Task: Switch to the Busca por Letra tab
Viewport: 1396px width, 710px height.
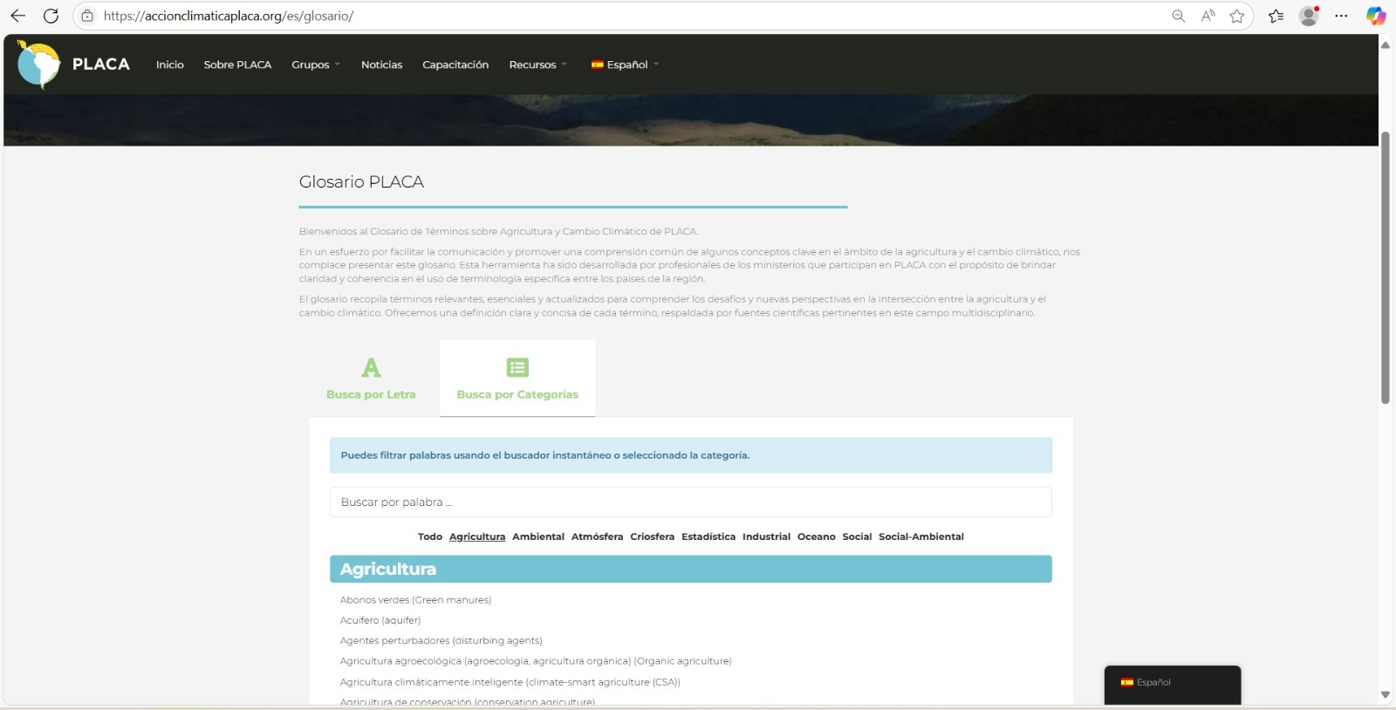Action: (371, 379)
